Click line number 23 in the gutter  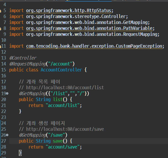point(4,117)
